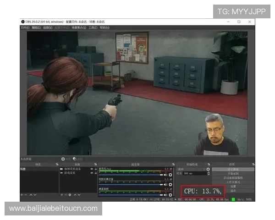
Task: Open scene transition properties gear icon
Action: tap(207, 169)
